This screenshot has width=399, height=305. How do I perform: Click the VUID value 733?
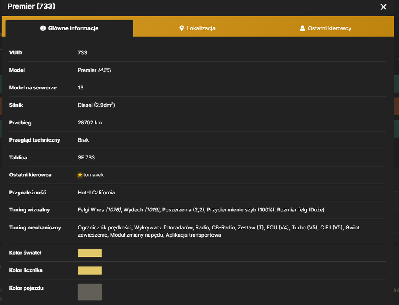[x=83, y=52]
